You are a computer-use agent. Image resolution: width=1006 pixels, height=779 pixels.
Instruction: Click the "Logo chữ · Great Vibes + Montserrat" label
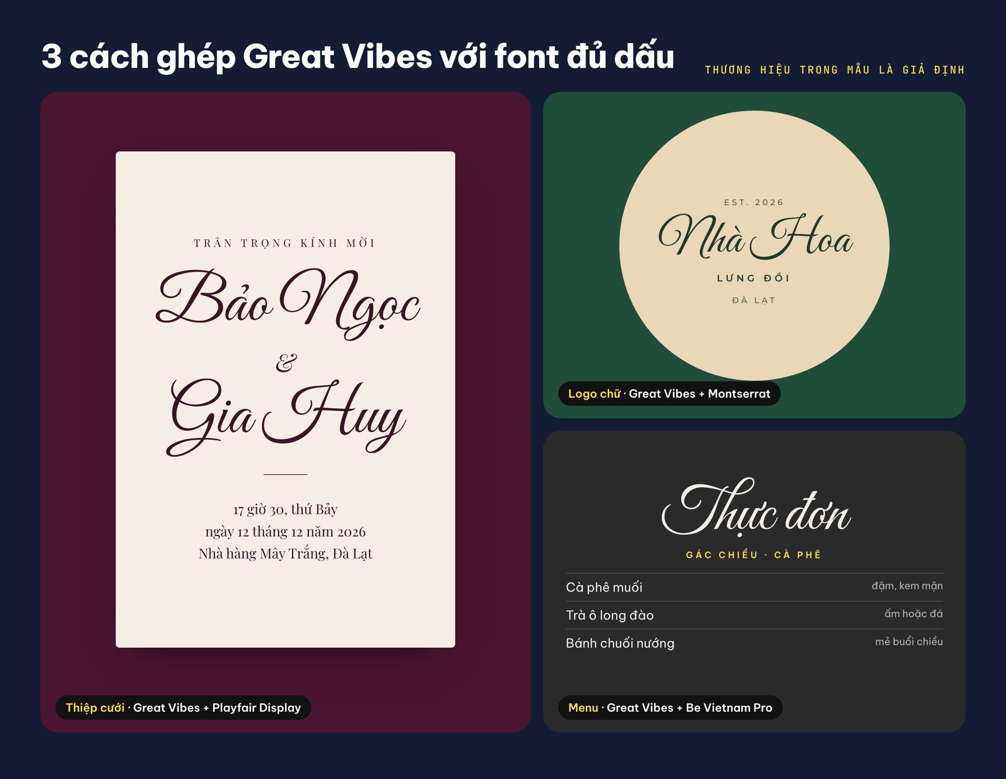click(x=669, y=394)
